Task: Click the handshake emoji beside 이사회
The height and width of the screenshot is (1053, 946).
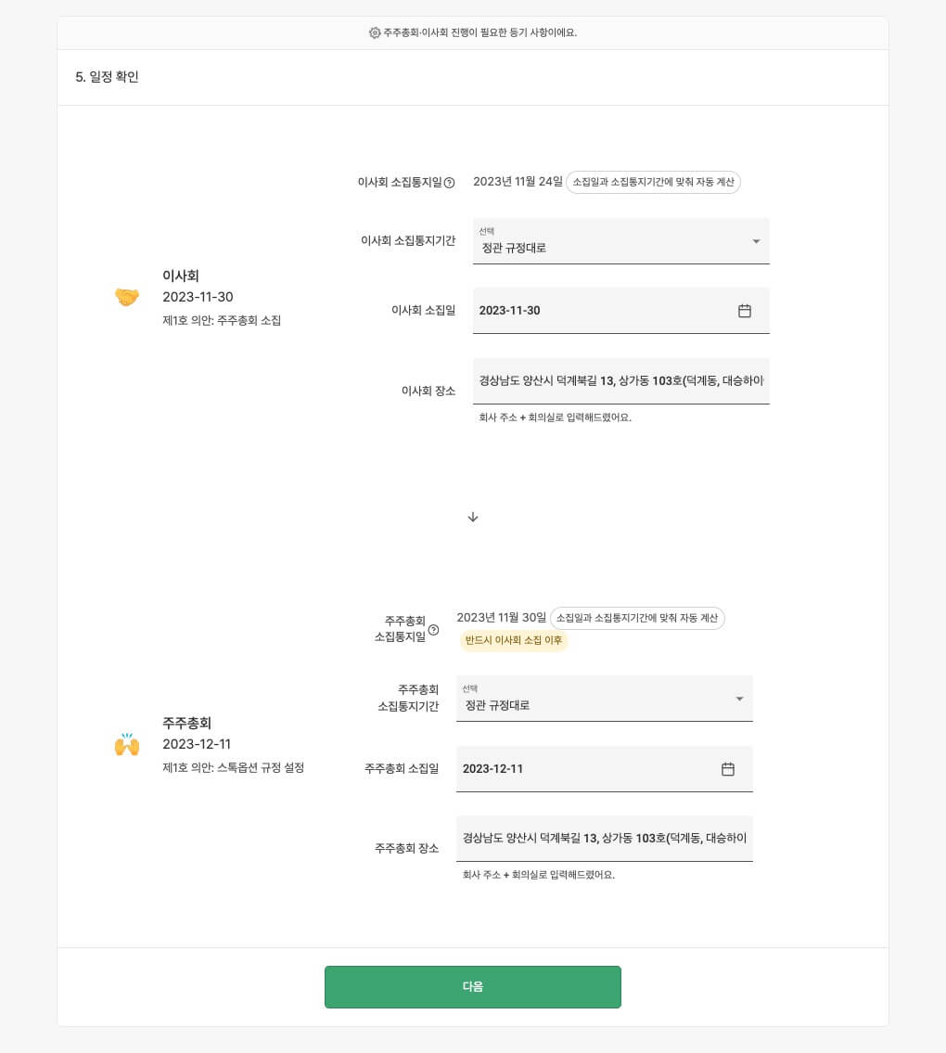Action: click(x=127, y=296)
